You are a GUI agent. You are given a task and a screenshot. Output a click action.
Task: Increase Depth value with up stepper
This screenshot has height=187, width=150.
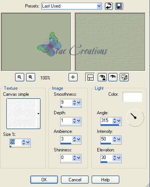(x=74, y=119)
